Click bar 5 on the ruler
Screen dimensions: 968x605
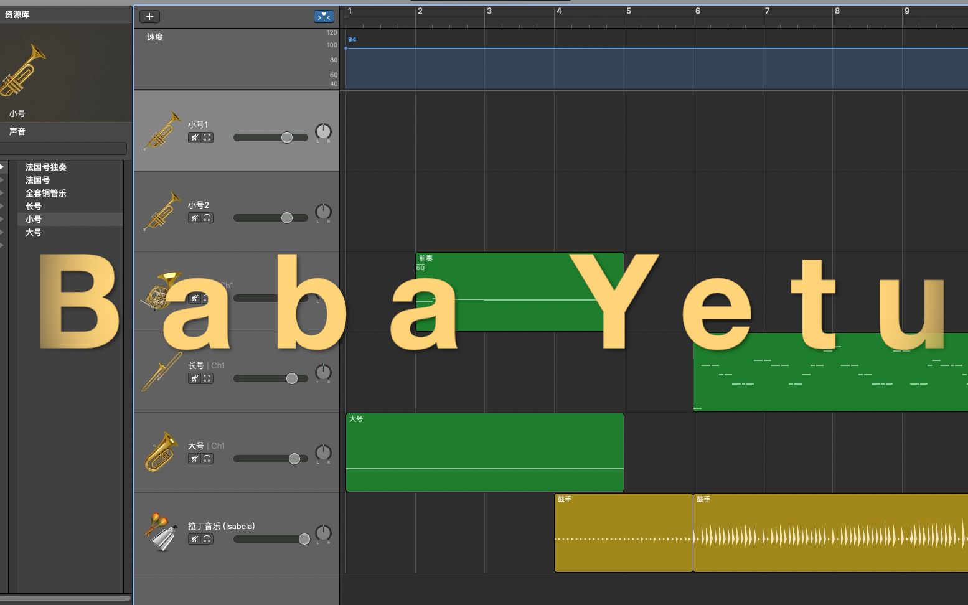[629, 11]
